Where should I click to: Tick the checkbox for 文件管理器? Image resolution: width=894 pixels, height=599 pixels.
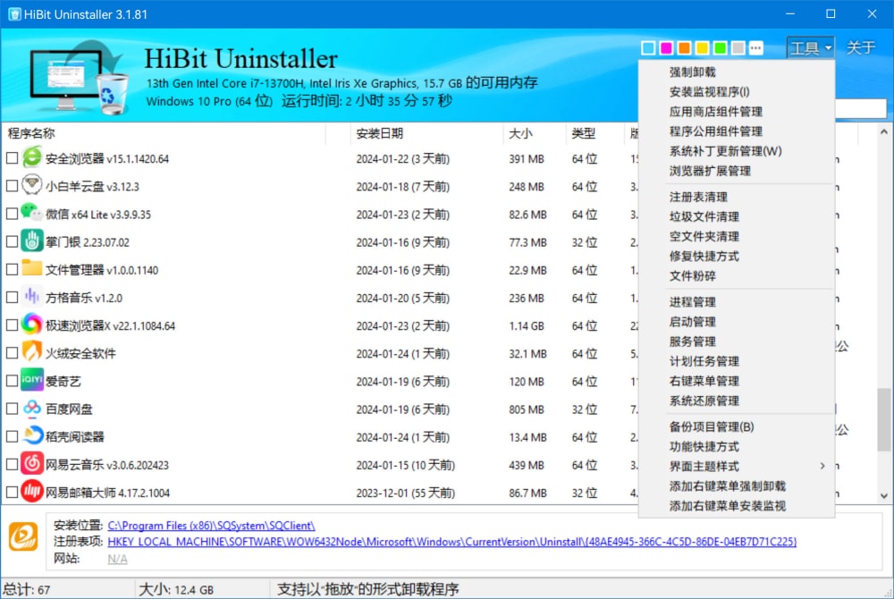click(12, 269)
